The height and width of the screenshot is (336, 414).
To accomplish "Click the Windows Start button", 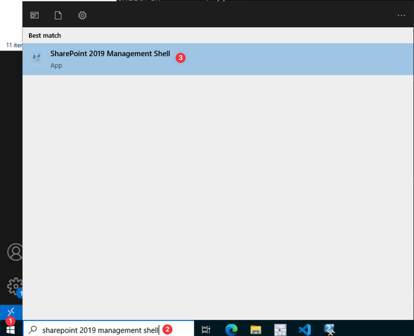I will click(10, 329).
